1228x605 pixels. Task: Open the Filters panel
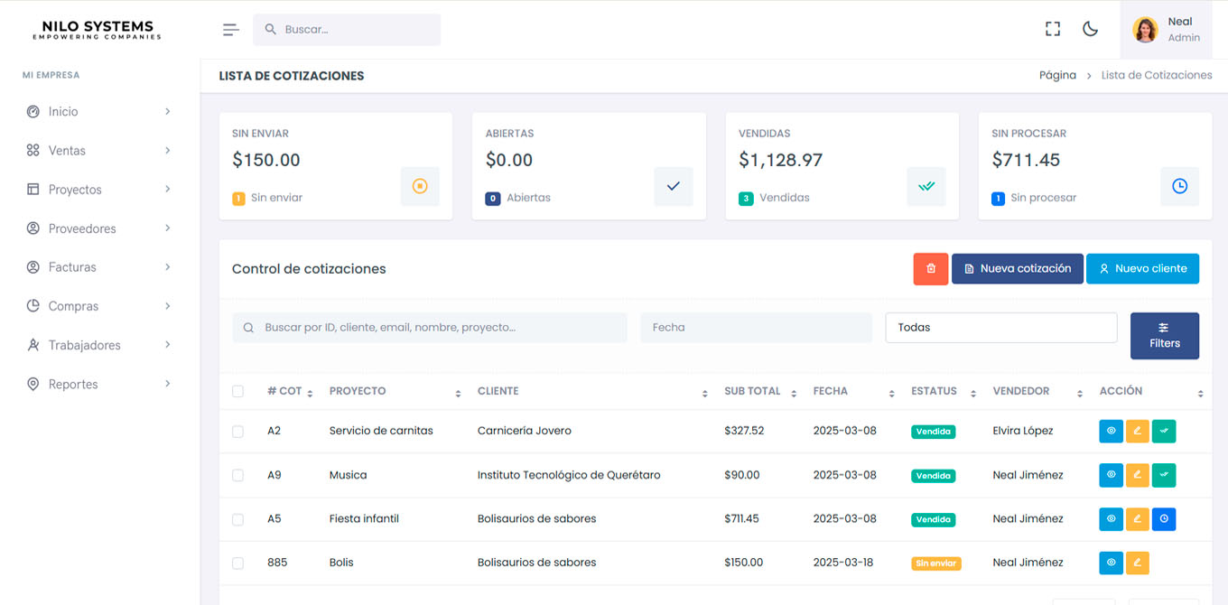point(1165,335)
